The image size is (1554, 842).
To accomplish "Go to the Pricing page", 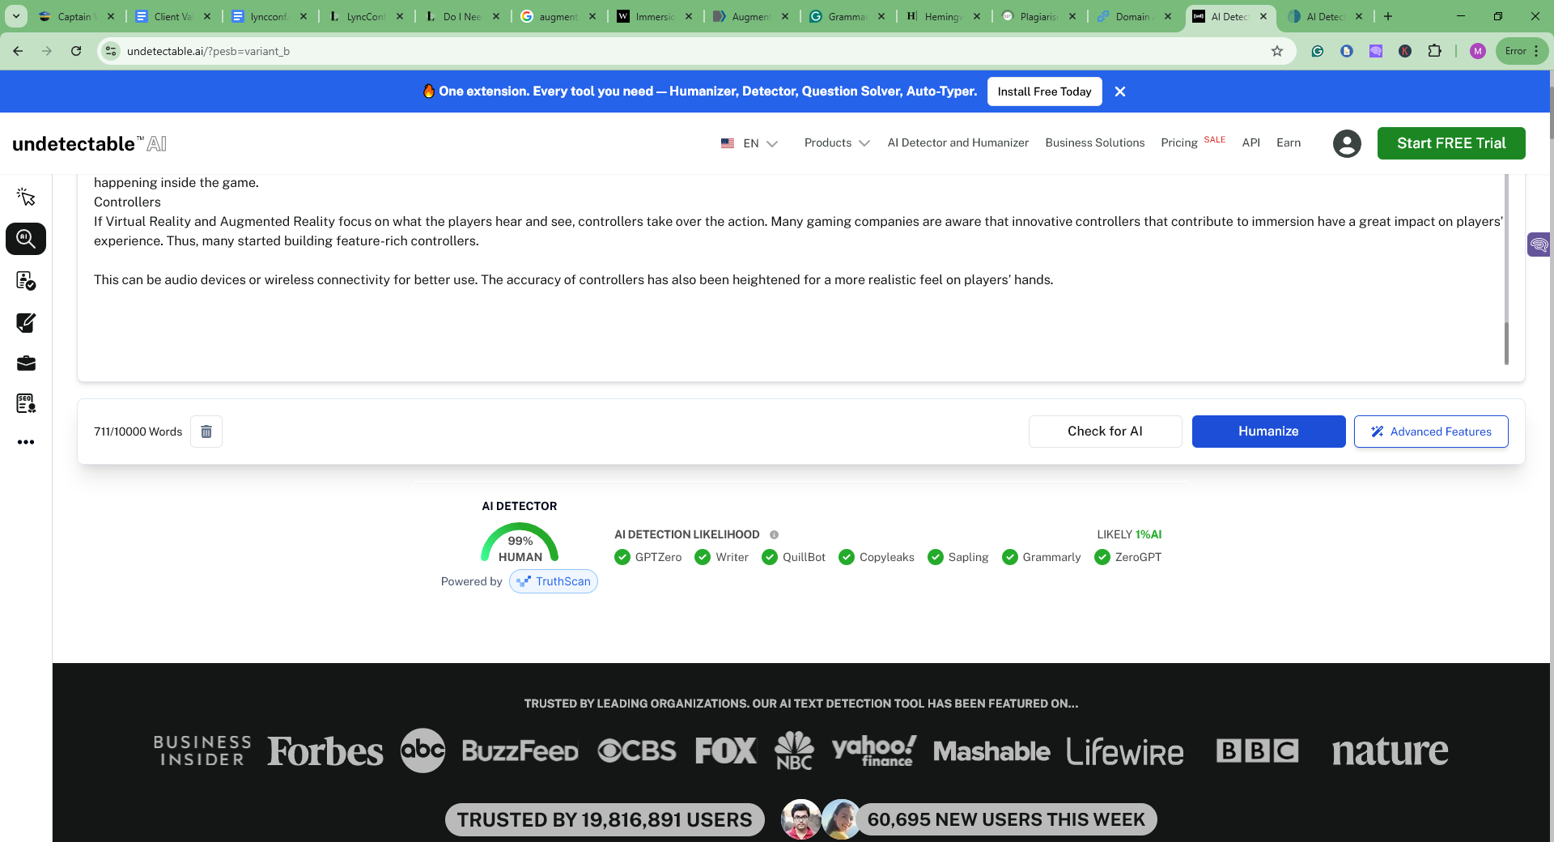I will pos(1178,142).
